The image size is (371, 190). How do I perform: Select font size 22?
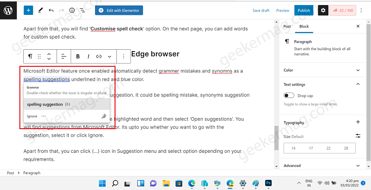point(328,148)
